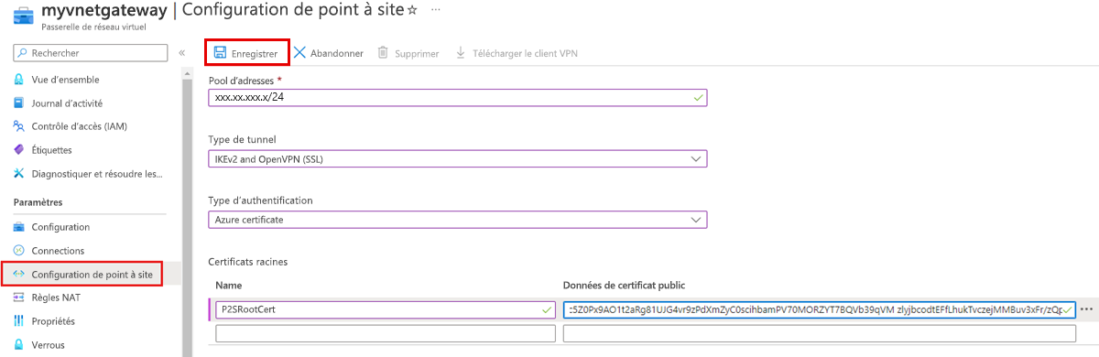Viewport: 1099px width, 357px height.
Task: Click the Verrous lock icon
Action: pos(18,345)
